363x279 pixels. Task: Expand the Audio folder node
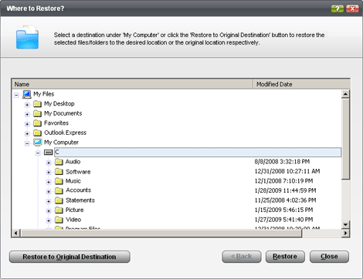[x=49, y=163]
